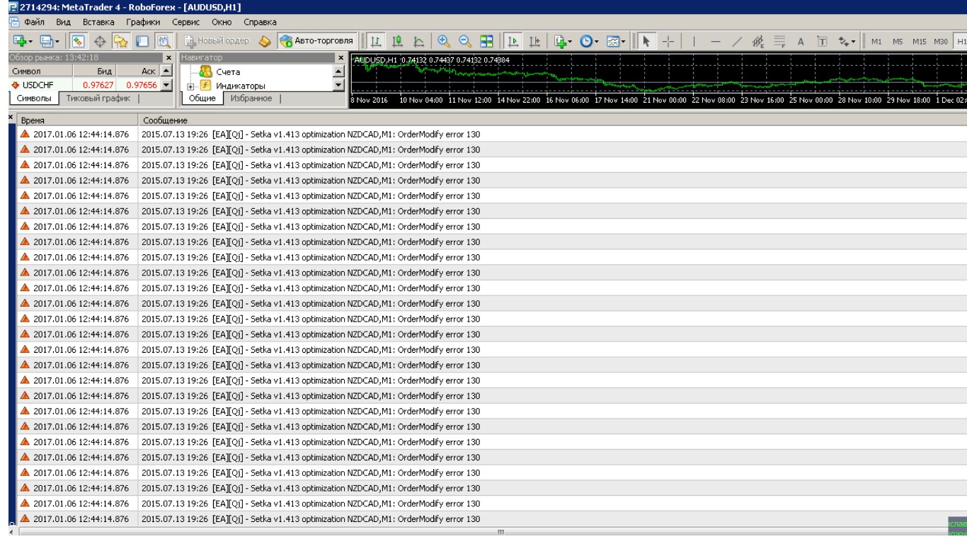
Task: Switch chart to Bar Chart type
Action: pyautogui.click(x=377, y=41)
